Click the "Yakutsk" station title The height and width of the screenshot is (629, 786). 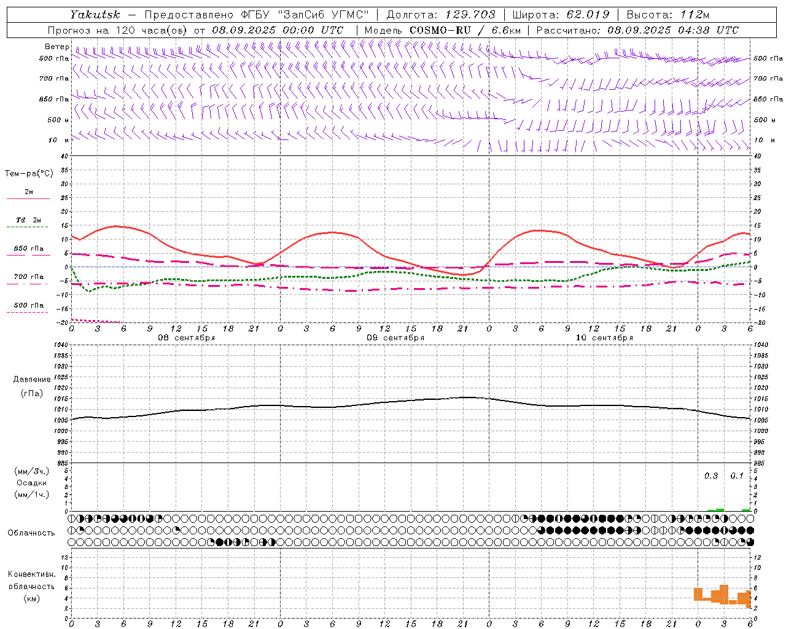click(95, 15)
